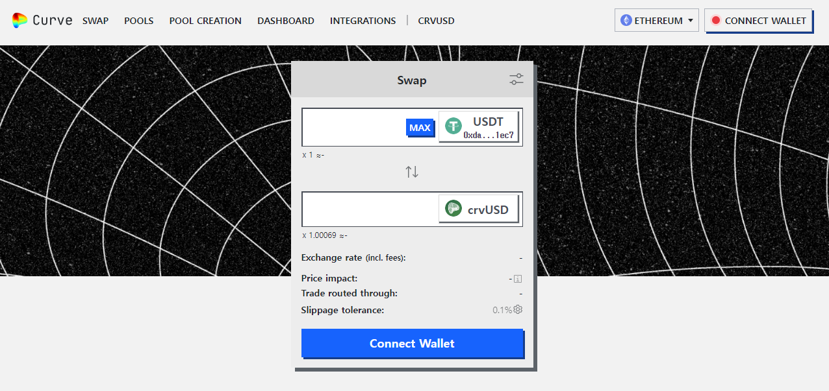This screenshot has width=829, height=391.
Task: Open swap settings sliders icon
Action: [517, 80]
